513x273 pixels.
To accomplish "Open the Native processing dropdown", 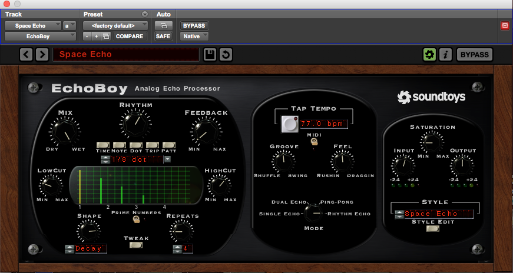I will tap(194, 36).
